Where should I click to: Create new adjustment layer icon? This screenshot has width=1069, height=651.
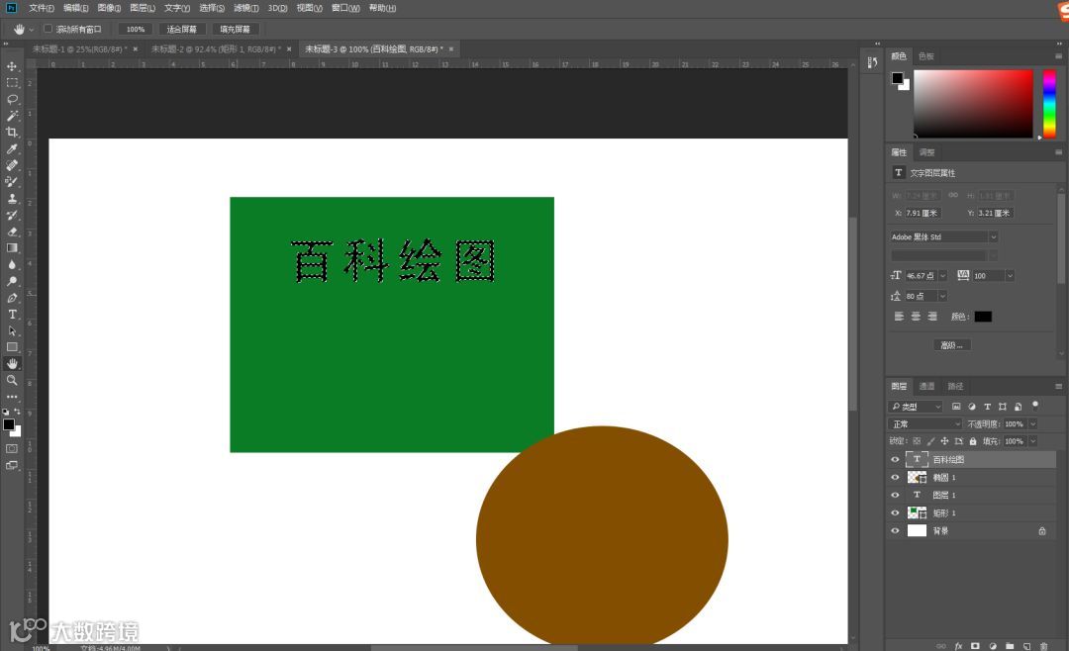(993, 645)
